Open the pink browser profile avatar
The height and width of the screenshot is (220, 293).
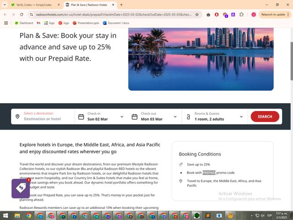pyautogui.click(x=254, y=14)
